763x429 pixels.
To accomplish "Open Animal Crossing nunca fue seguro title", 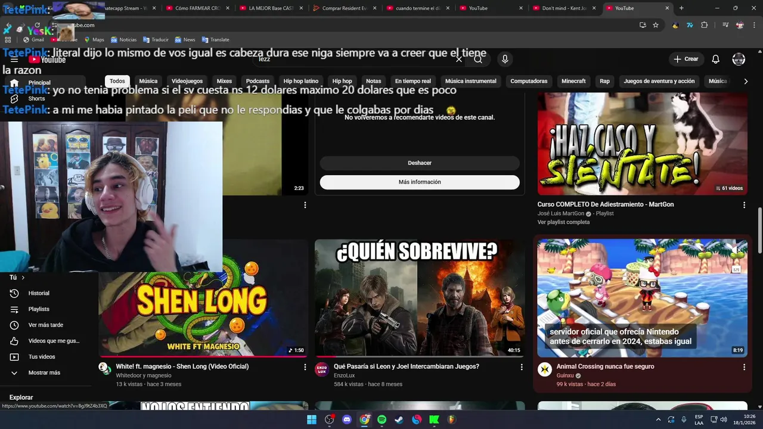I will coord(605,366).
